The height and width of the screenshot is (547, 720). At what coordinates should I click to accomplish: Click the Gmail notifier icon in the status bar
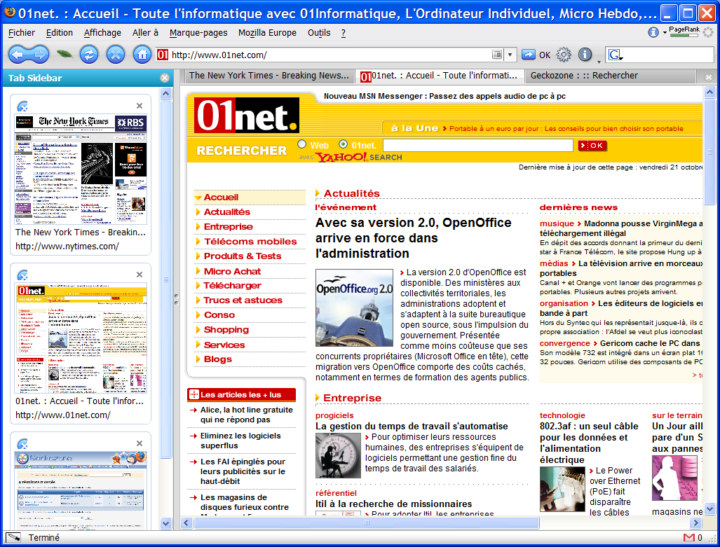[688, 537]
